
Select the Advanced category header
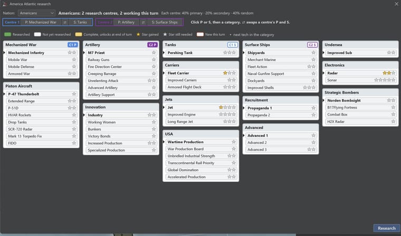tap(281, 127)
